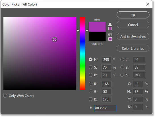Enable the Only Web Colors checkbox
This screenshot has height=117, width=155.
[5, 96]
